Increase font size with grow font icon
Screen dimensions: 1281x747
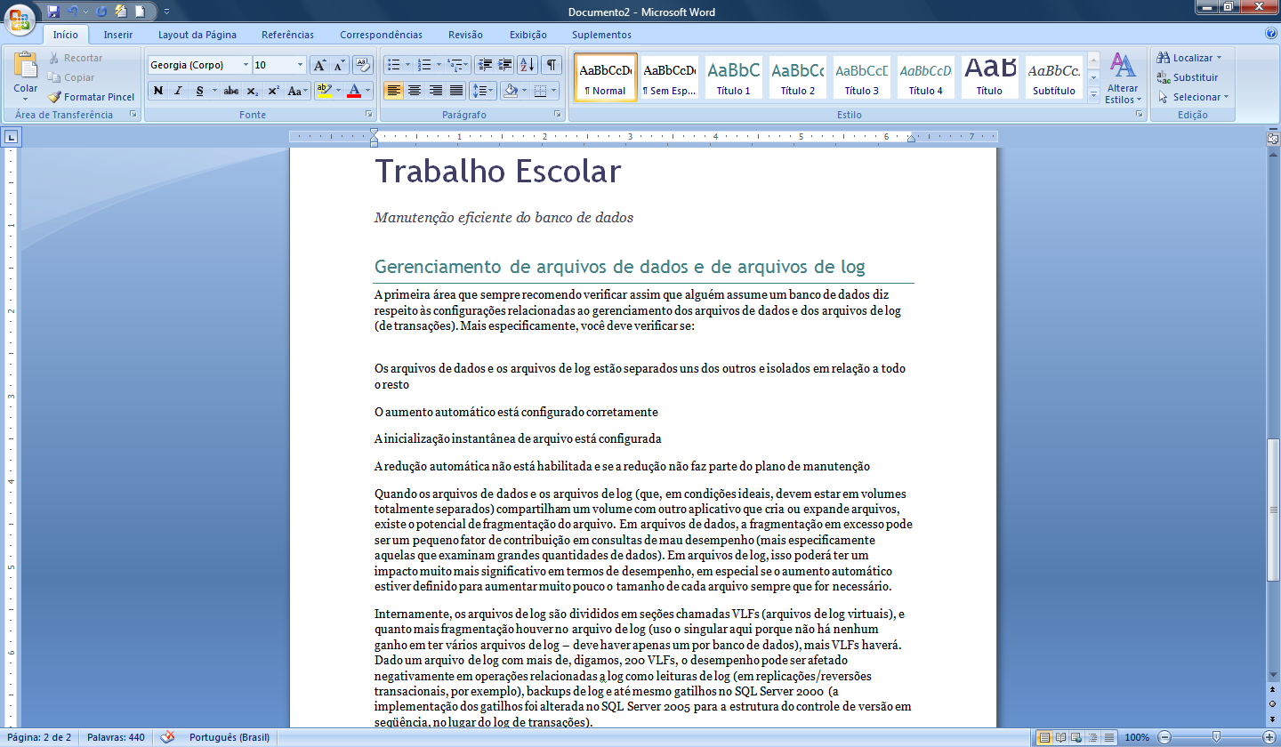[320, 65]
